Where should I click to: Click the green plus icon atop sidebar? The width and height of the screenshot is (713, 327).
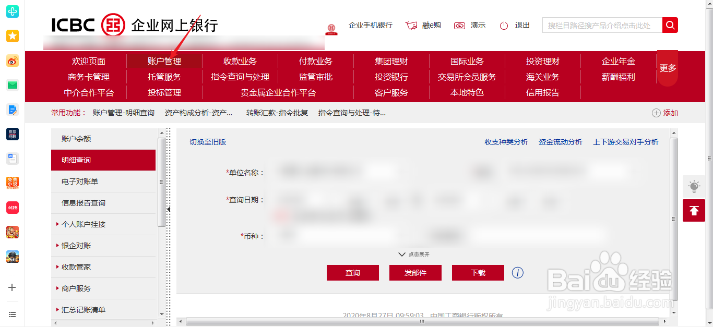click(13, 11)
